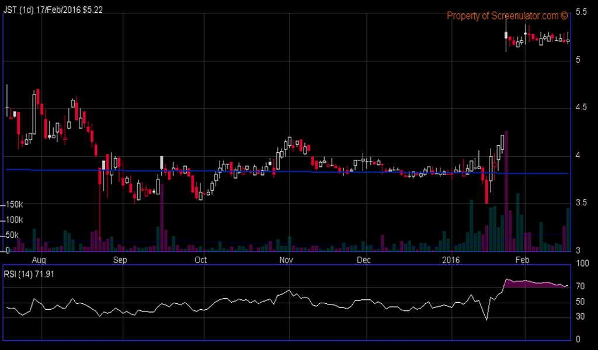Select the RSI value 71.91

pyautogui.click(x=45, y=272)
